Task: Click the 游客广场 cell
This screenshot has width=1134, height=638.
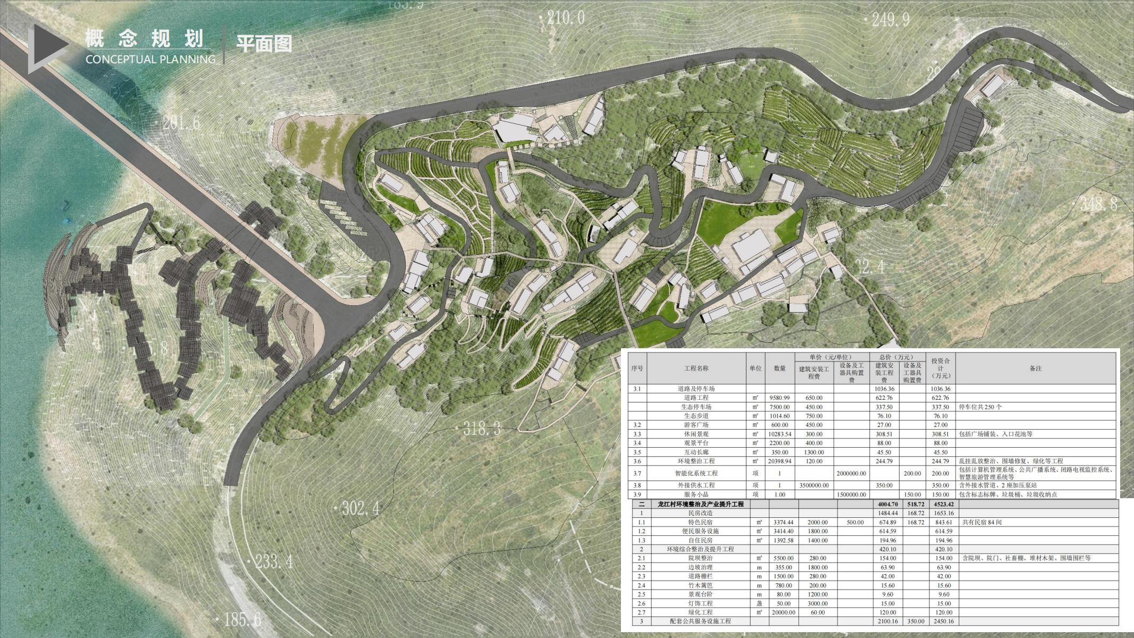Action: click(x=696, y=425)
